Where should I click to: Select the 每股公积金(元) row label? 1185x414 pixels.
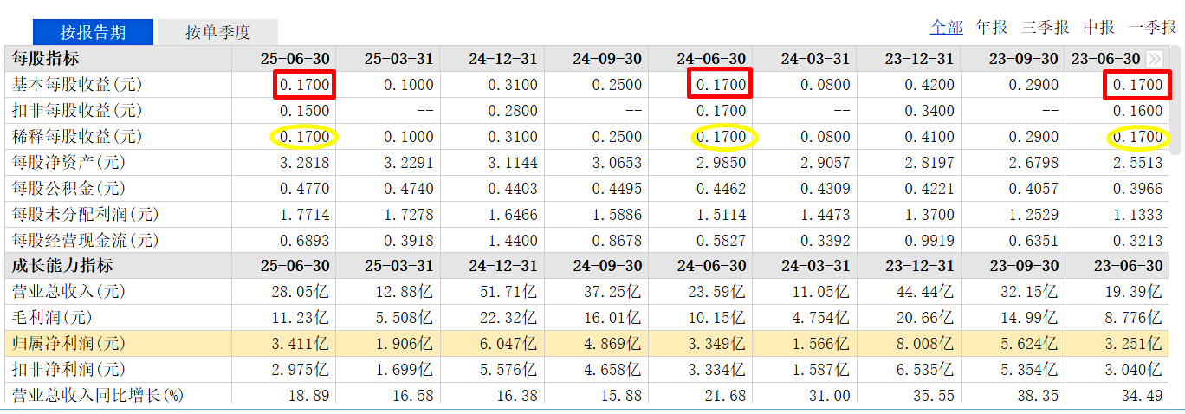68,188
